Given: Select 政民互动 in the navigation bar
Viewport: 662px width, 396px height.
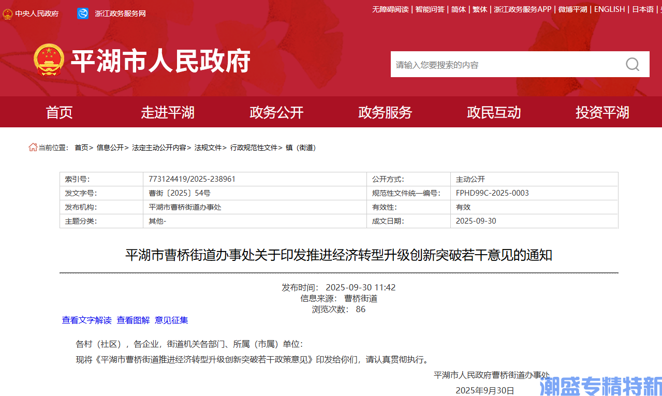Looking at the screenshot, I should click(494, 112).
